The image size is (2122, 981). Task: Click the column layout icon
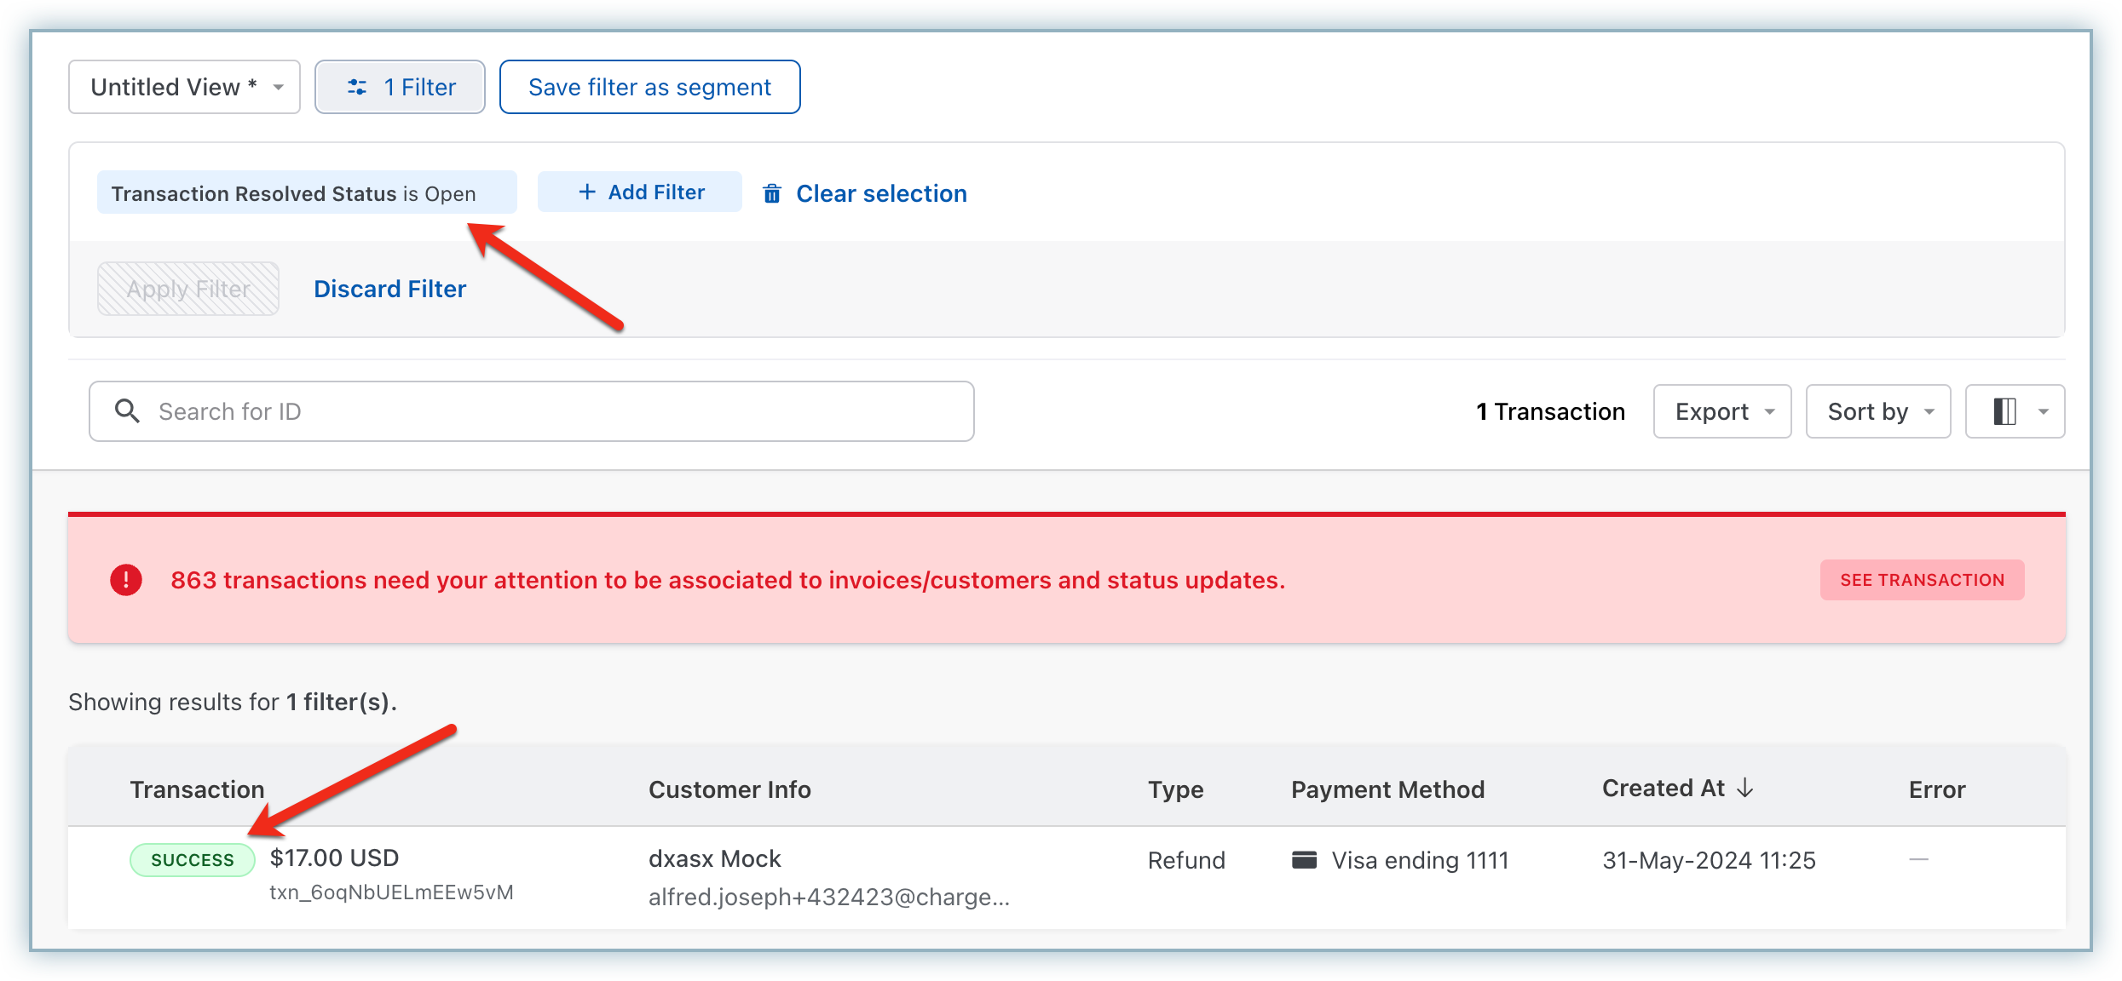(2004, 411)
